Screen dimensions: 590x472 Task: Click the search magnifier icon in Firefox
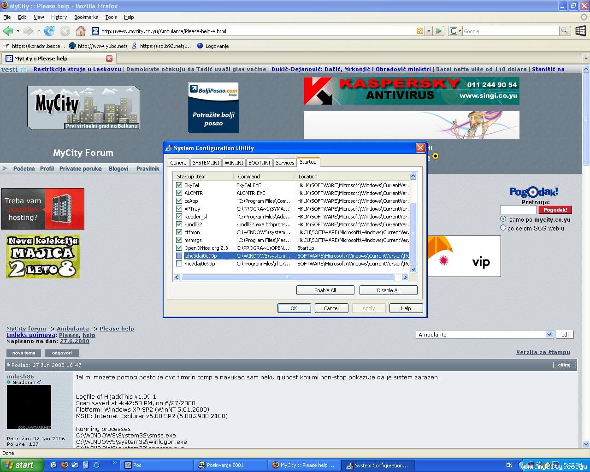565,31
